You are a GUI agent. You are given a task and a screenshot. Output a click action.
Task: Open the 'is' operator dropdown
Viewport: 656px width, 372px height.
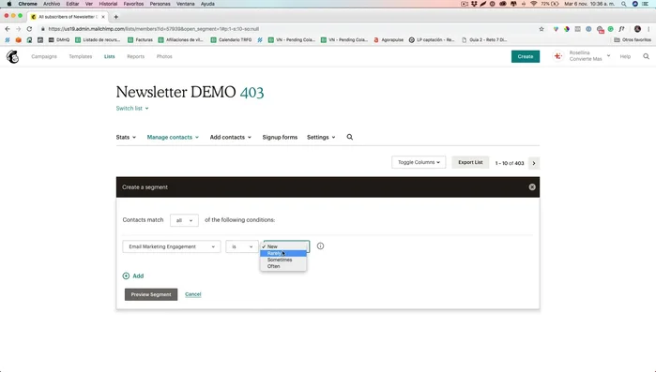pos(242,246)
